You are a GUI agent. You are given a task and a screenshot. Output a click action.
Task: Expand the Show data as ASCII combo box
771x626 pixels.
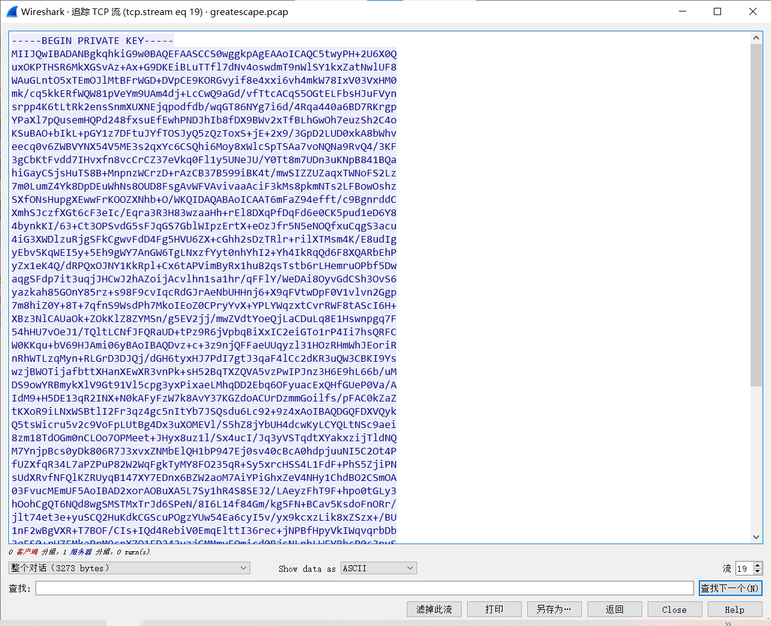(x=379, y=568)
